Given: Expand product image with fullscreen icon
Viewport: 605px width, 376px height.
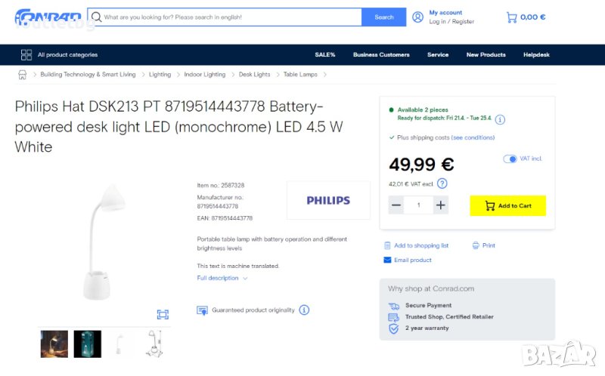Looking at the screenshot, I should point(163,314).
